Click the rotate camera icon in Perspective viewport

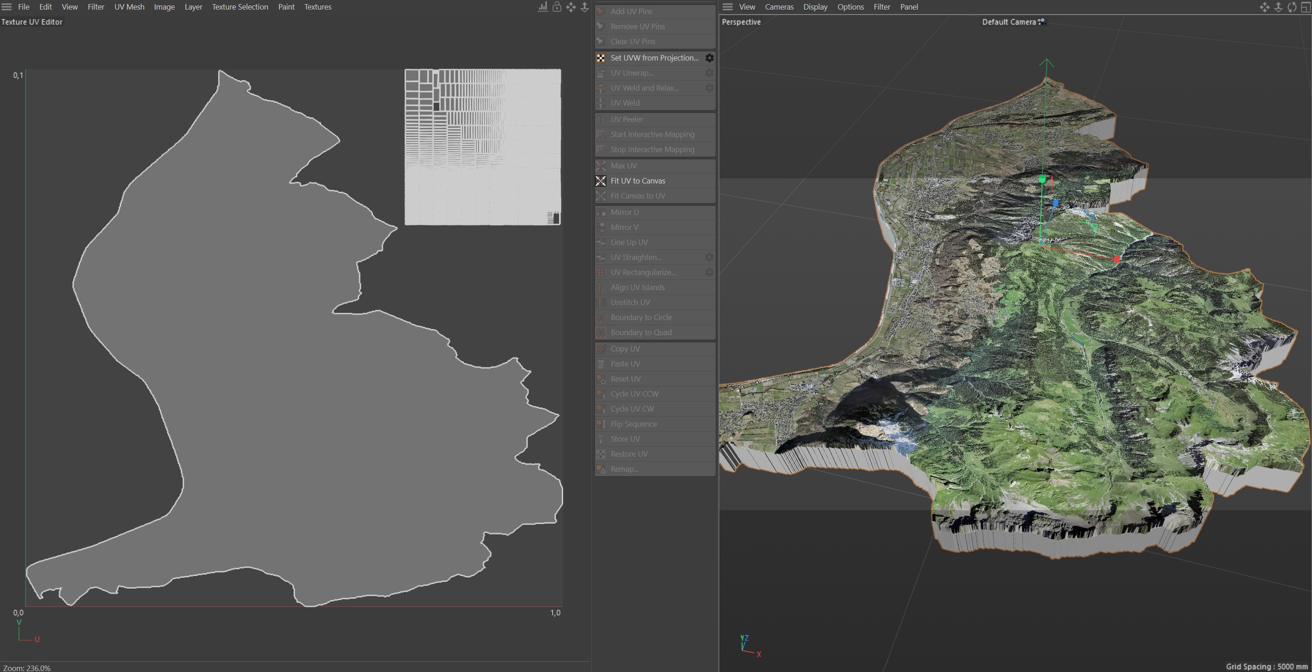[x=1292, y=7]
